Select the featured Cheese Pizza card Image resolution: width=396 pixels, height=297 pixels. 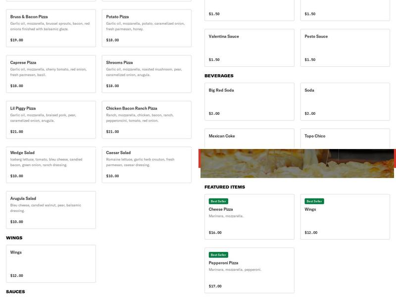(249, 217)
